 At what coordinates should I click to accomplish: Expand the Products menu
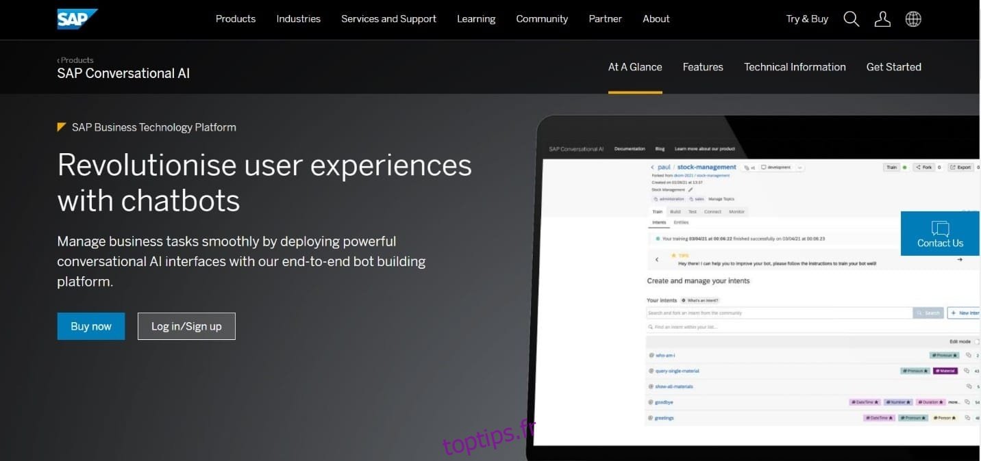235,19
